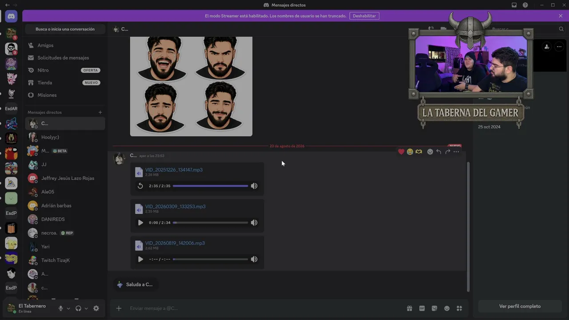Toggle headphones deafen
This screenshot has height=320, width=569.
(x=78, y=308)
